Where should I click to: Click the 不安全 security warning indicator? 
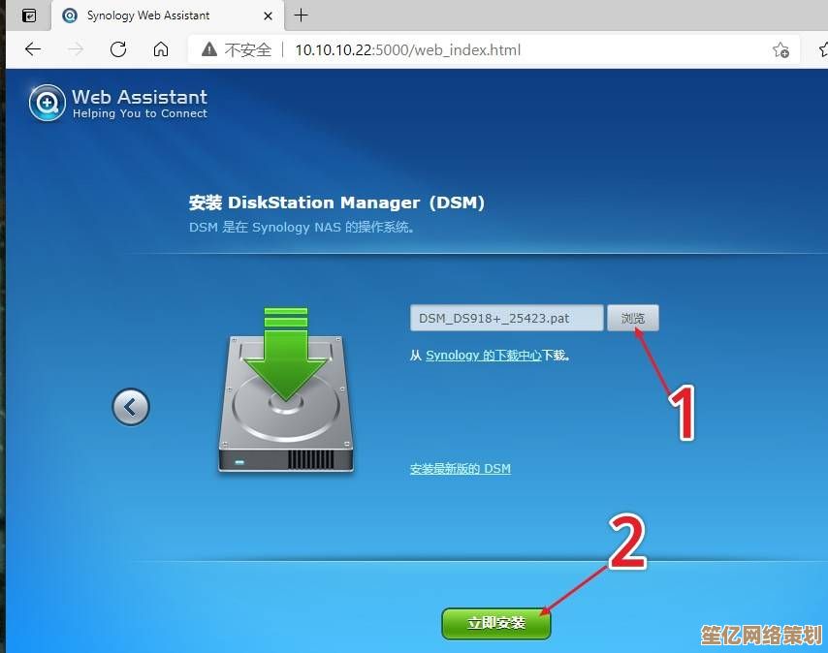click(x=237, y=49)
